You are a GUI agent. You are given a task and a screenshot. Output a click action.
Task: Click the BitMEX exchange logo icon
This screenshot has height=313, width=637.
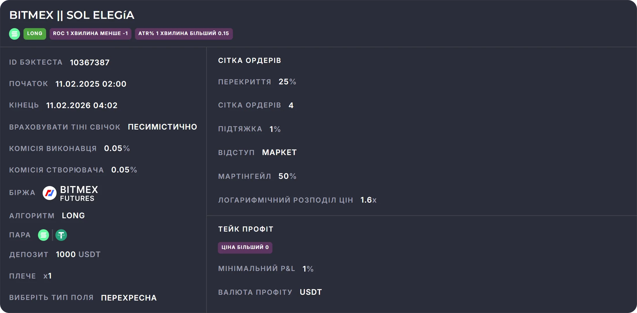click(50, 193)
